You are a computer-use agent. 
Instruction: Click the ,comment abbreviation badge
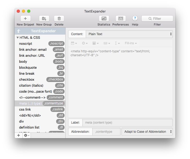56,97
